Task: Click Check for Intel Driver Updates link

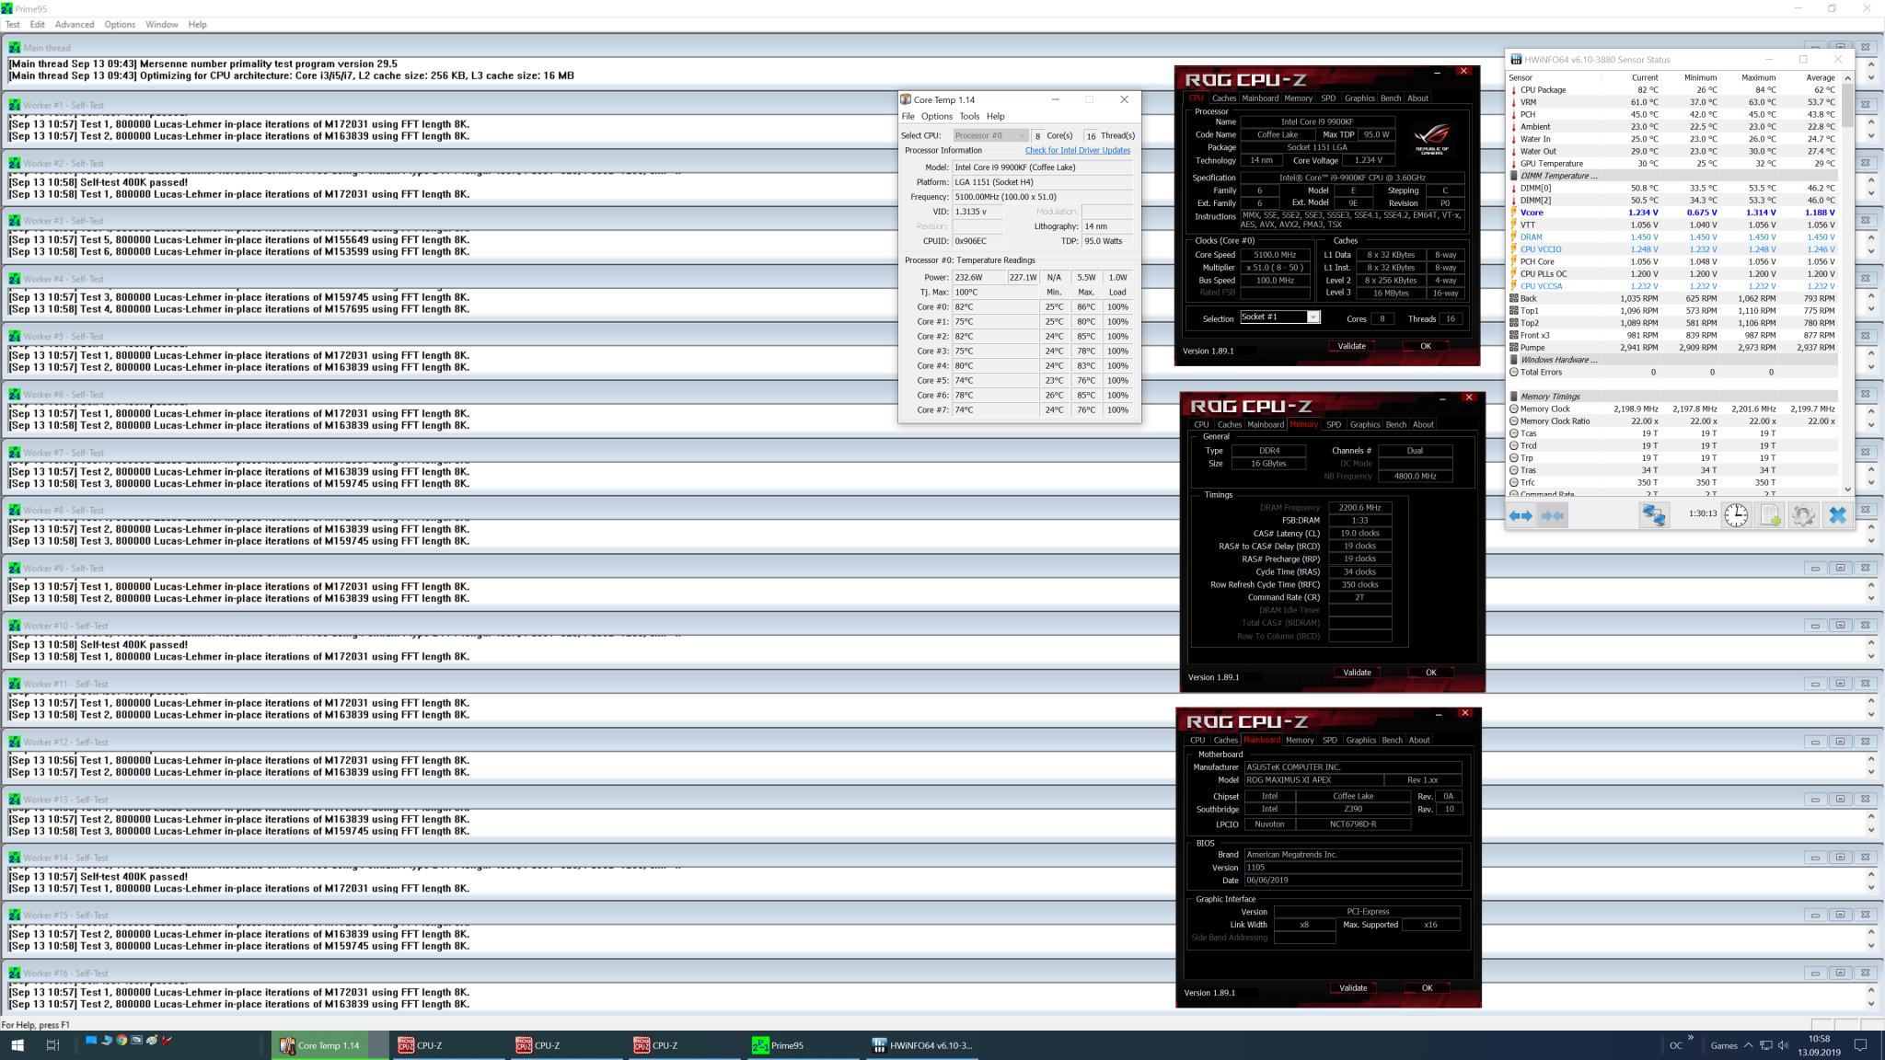Action: 1078,151
